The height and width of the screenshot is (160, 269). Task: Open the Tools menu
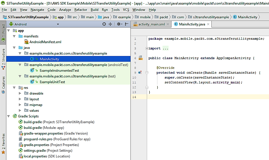[115, 10]
